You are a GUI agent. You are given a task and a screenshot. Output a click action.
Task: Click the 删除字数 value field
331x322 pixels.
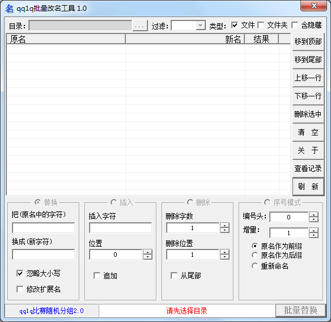click(193, 228)
